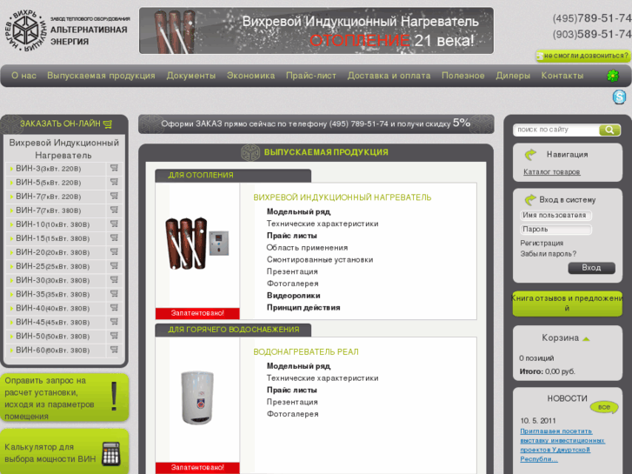The image size is (632, 474).
Task: Open Книга отзывов и предложений button
Action: click(x=567, y=304)
